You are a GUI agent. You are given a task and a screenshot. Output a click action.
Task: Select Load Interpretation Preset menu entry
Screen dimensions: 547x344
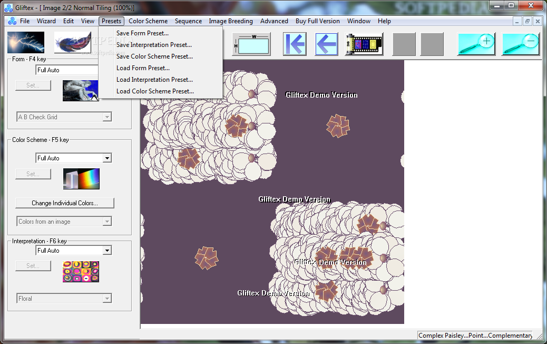pyautogui.click(x=161, y=80)
